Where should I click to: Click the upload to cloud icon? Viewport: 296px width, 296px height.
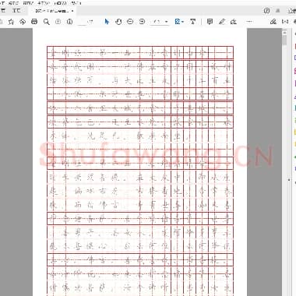coord(23,22)
